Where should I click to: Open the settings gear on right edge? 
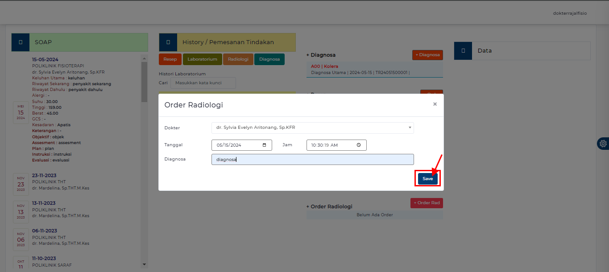click(603, 144)
